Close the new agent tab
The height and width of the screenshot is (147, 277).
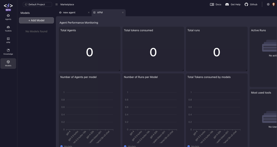tap(89, 13)
